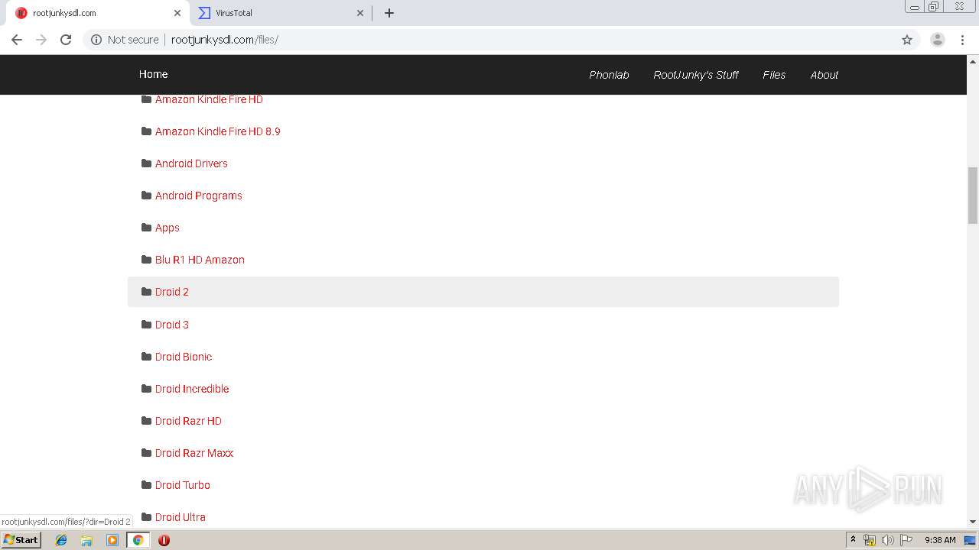Open Windows Explorer from the taskbar

tap(86, 540)
